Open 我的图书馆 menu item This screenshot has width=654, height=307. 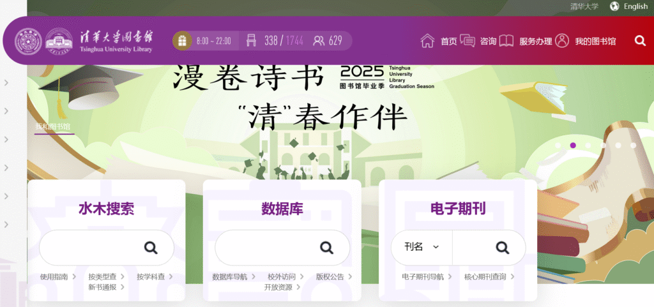(595, 41)
